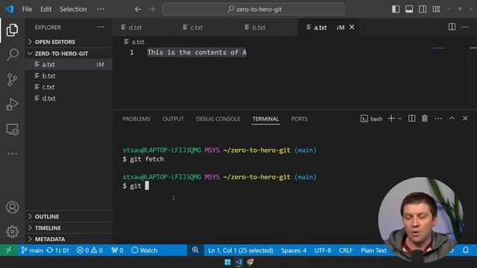Maximize the panel size chevron
The image size is (477, 268).
[x=452, y=118]
